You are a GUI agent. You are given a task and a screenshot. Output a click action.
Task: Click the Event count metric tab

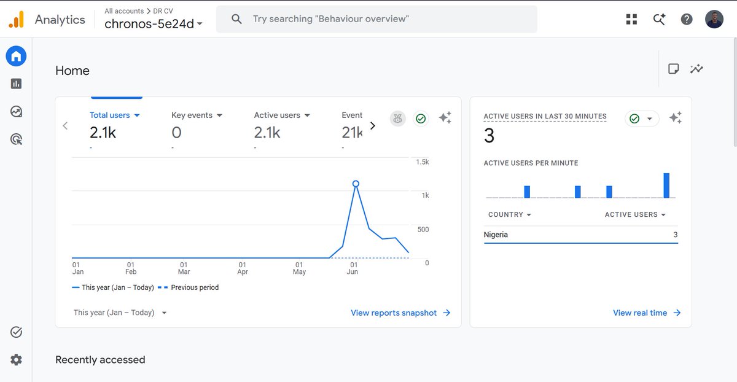(x=352, y=125)
